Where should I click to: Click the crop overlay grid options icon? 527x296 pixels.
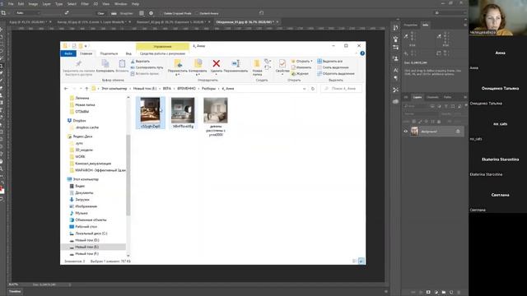[142, 13]
